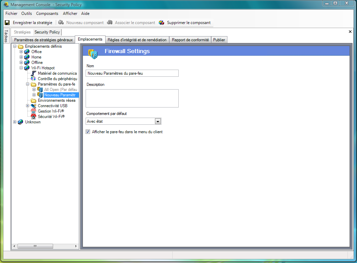Click the Sécurité Wi-Fi tree icon
This screenshot has height=263, width=357.
[x=34, y=117]
